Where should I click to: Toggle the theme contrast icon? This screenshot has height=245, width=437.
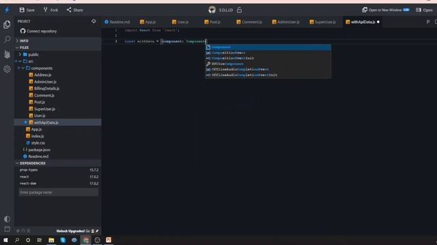click(x=8, y=219)
